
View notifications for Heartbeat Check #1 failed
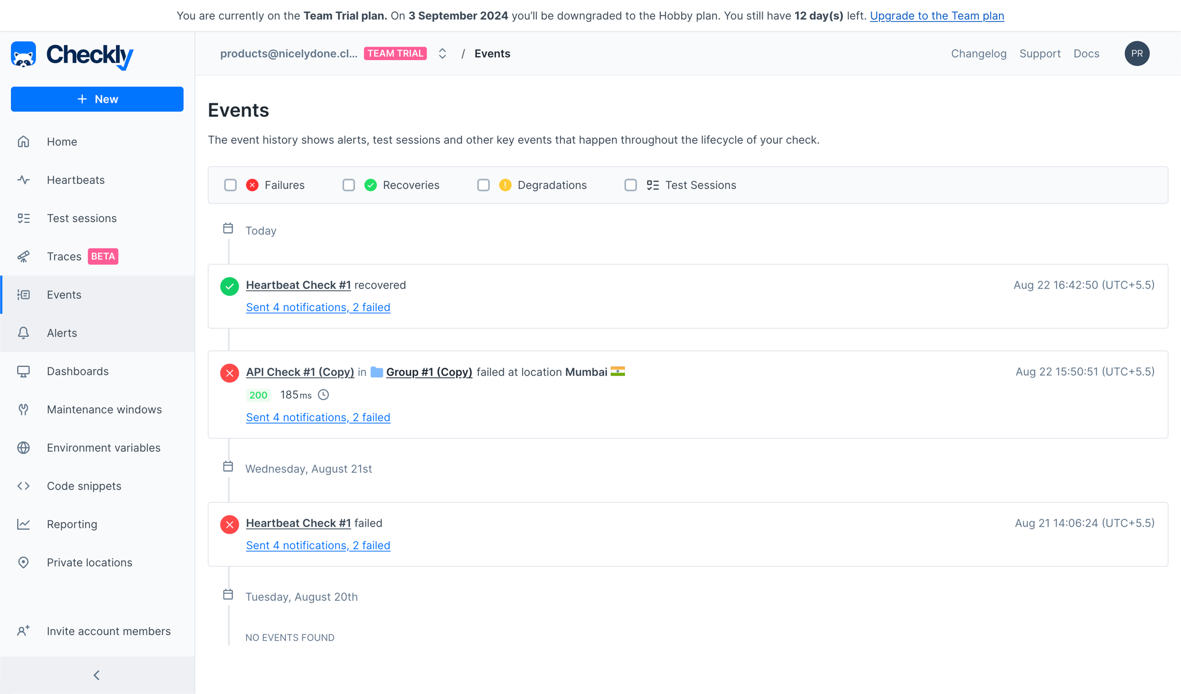point(318,545)
